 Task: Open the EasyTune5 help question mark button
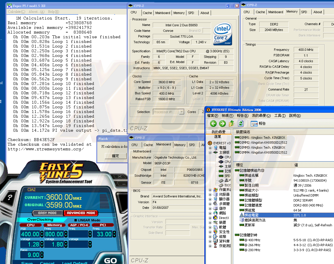pos(10,197)
